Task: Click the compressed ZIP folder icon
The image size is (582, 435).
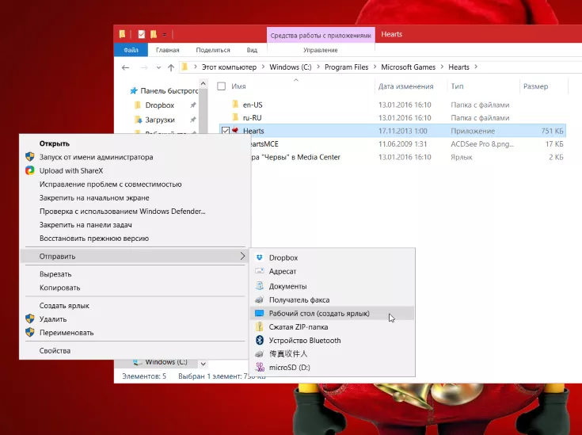Action: pos(260,326)
